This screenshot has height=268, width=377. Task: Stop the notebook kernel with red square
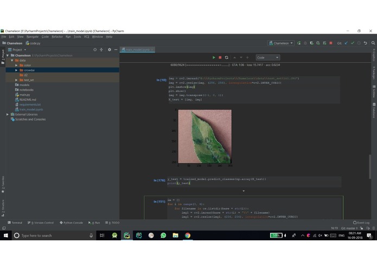[x=220, y=58]
